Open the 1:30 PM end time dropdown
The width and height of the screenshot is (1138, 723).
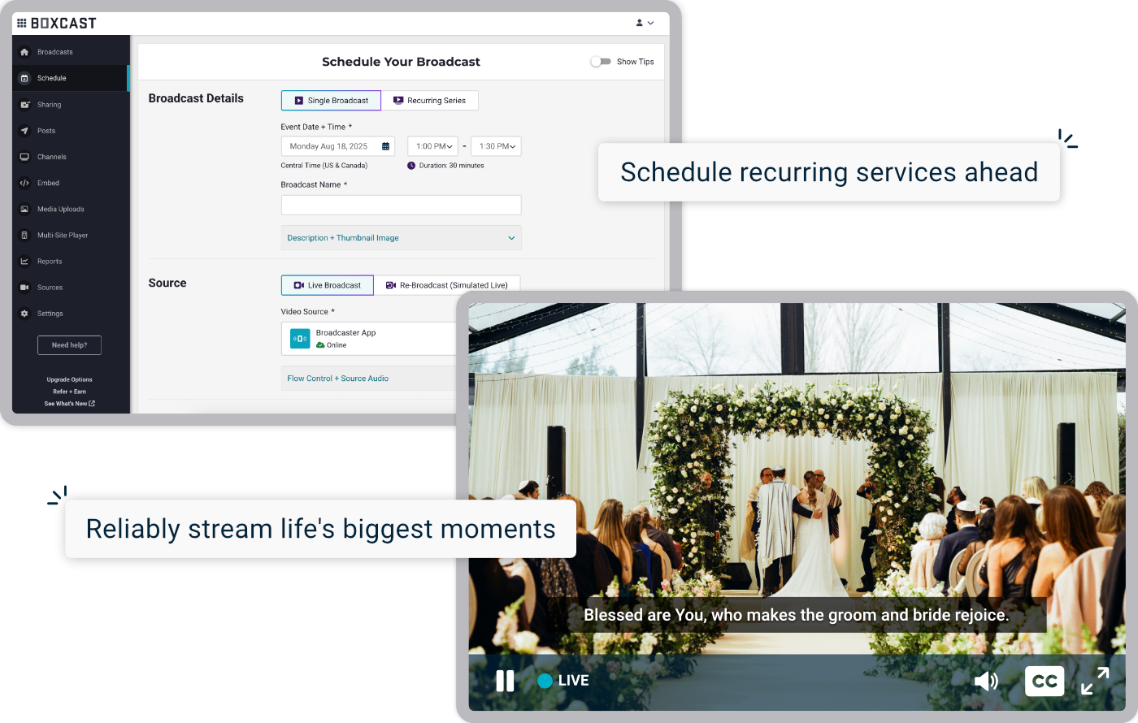tap(497, 146)
